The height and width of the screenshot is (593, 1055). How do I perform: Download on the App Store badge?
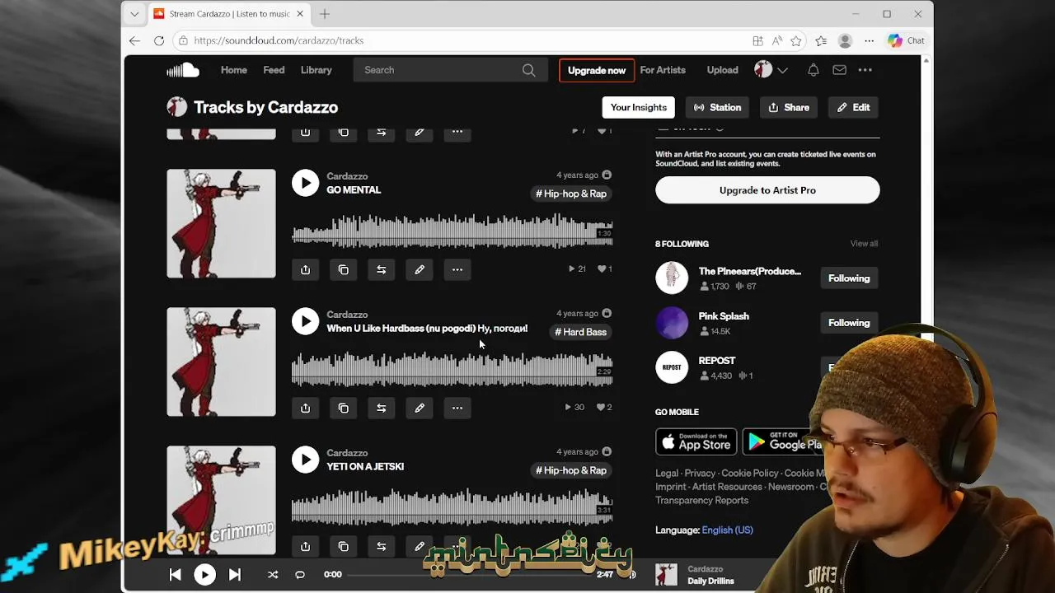696,441
